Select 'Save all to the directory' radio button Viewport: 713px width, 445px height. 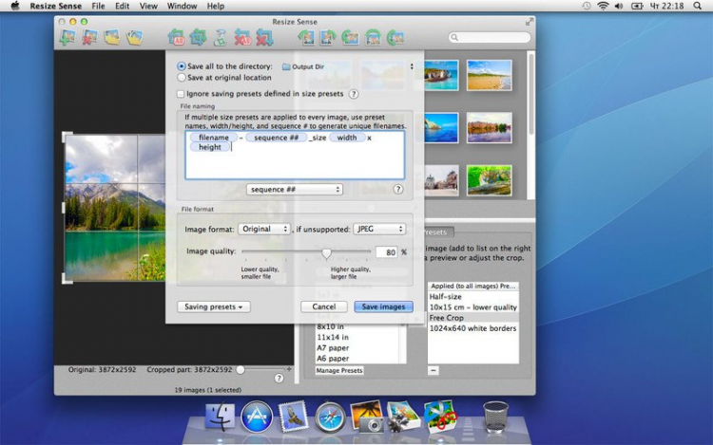[182, 66]
